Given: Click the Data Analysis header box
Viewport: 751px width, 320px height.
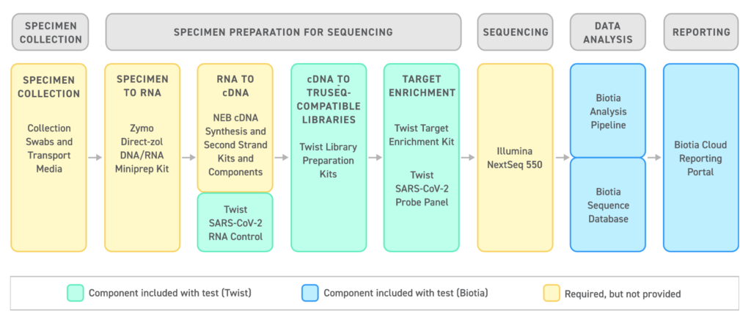Looking at the screenshot, I should 608,32.
